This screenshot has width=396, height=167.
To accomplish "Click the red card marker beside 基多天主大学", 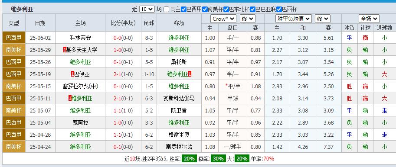I will (65, 50).
